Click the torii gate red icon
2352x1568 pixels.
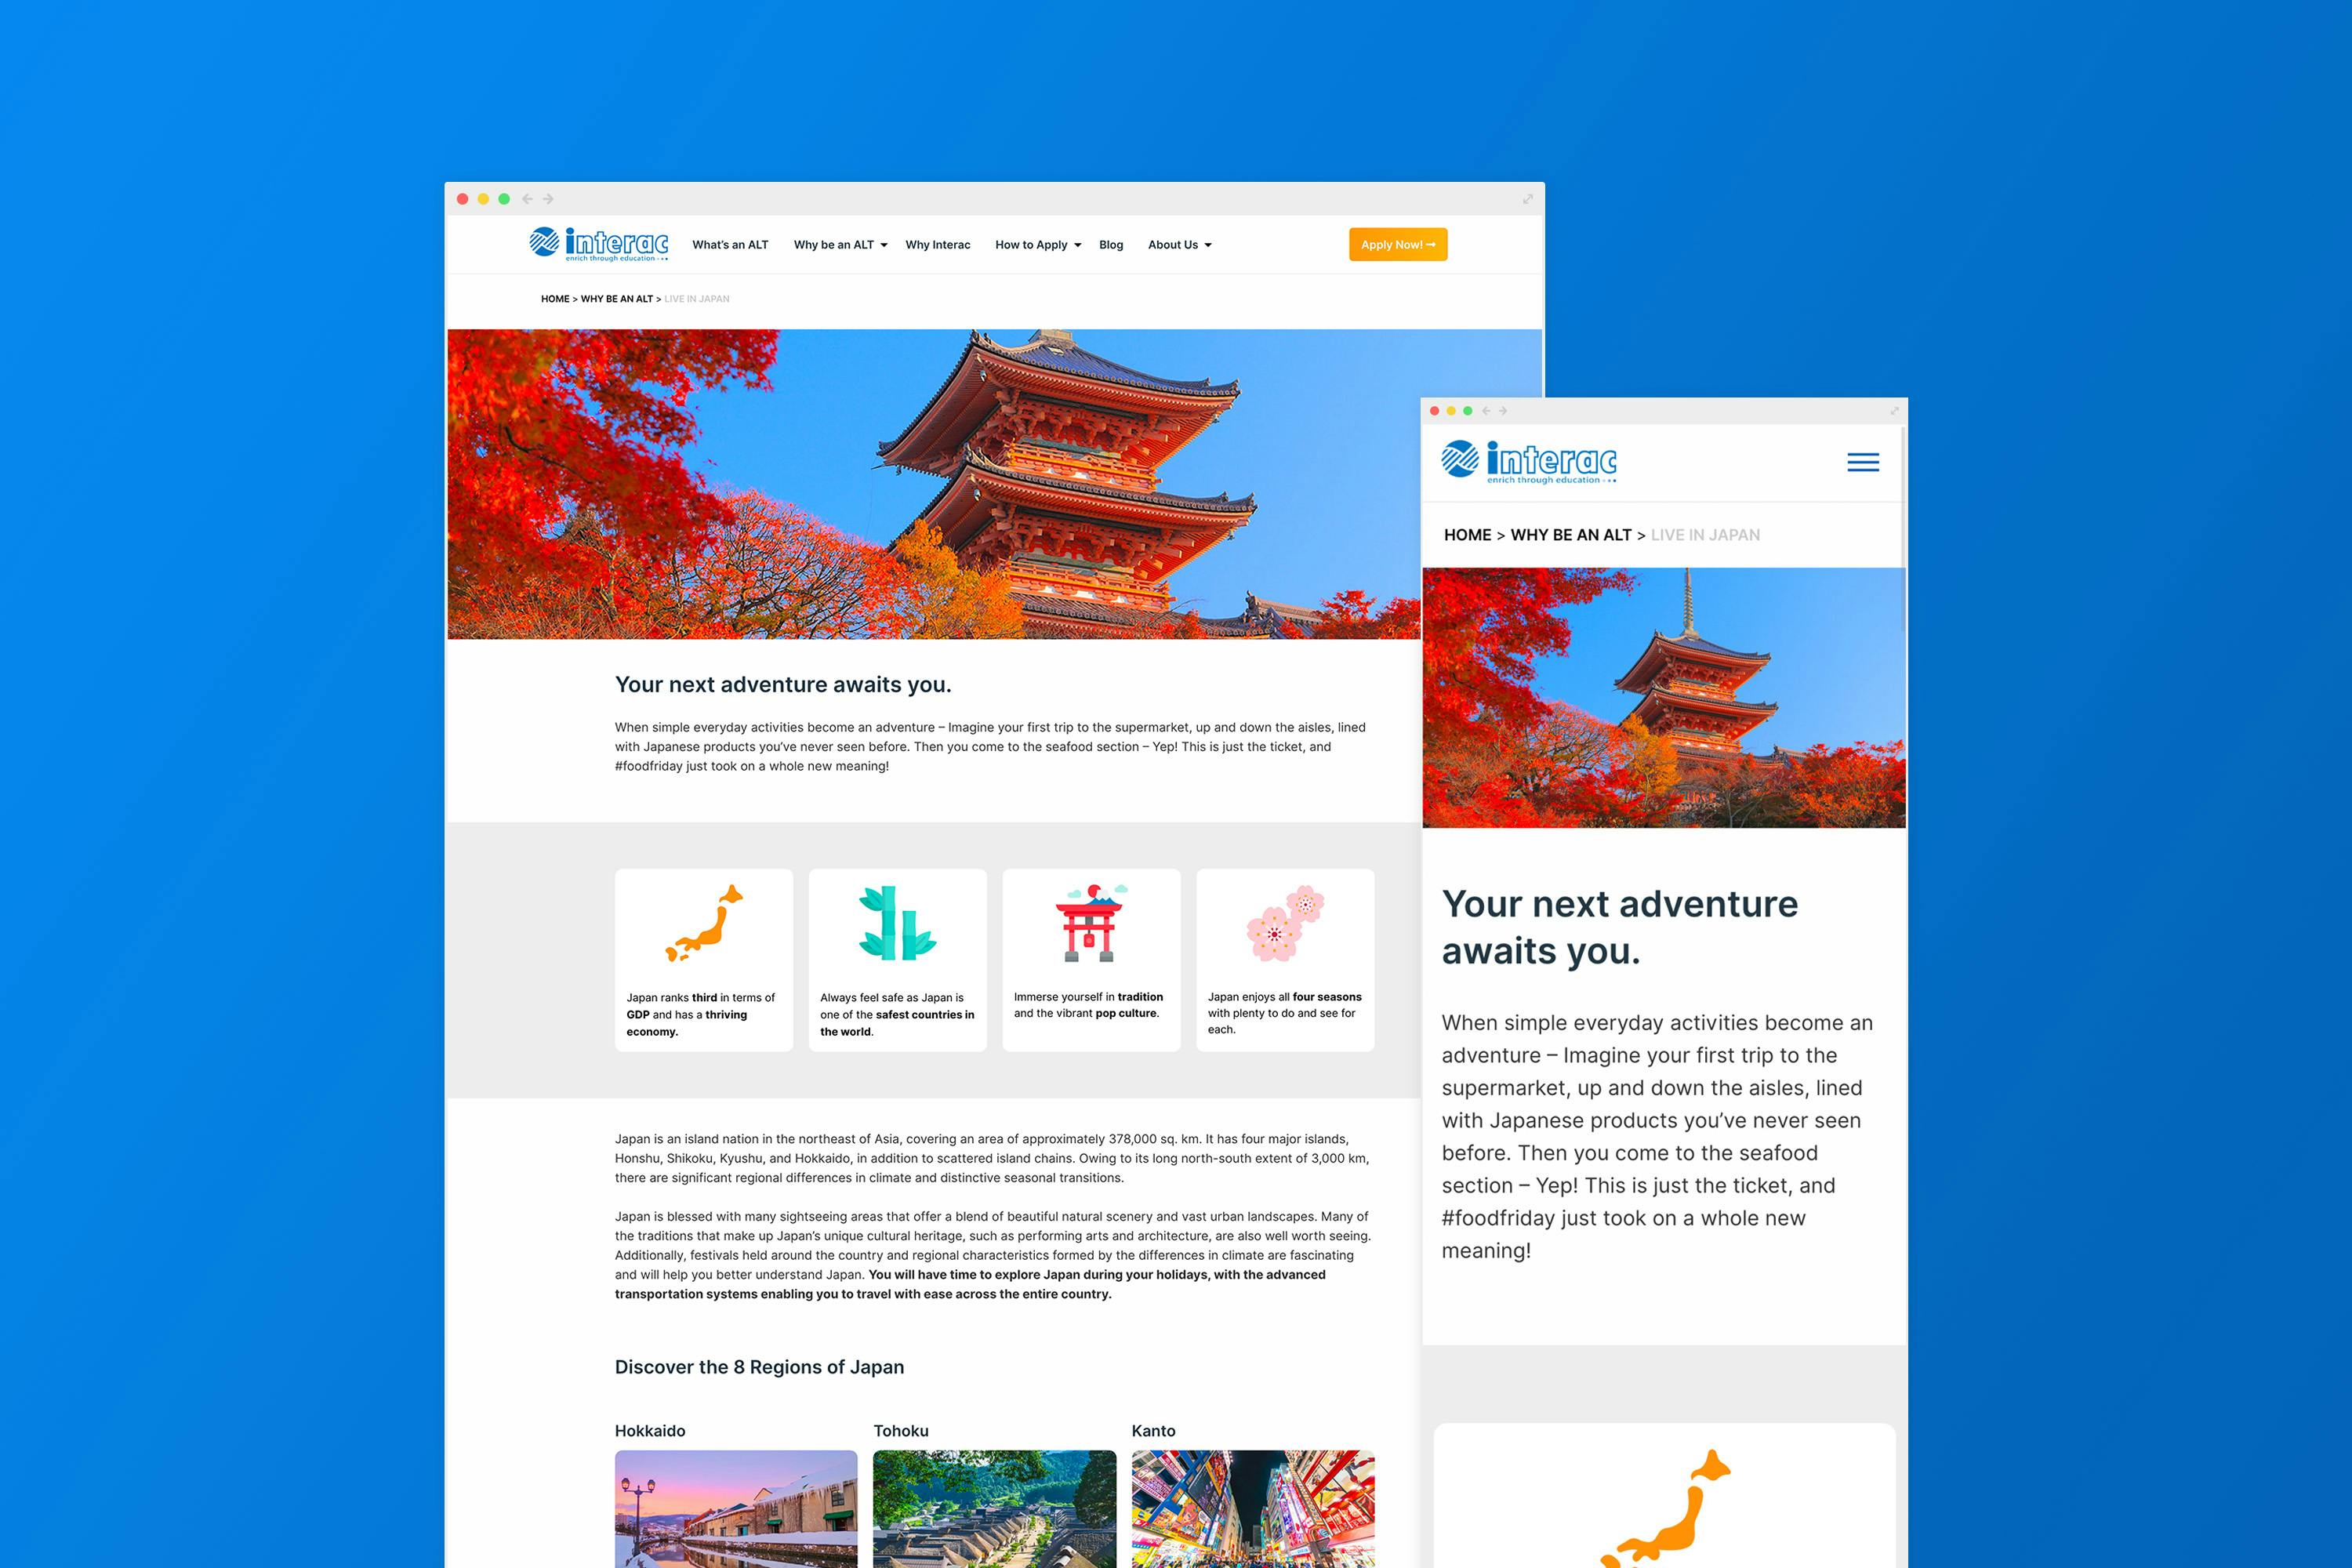[1087, 927]
